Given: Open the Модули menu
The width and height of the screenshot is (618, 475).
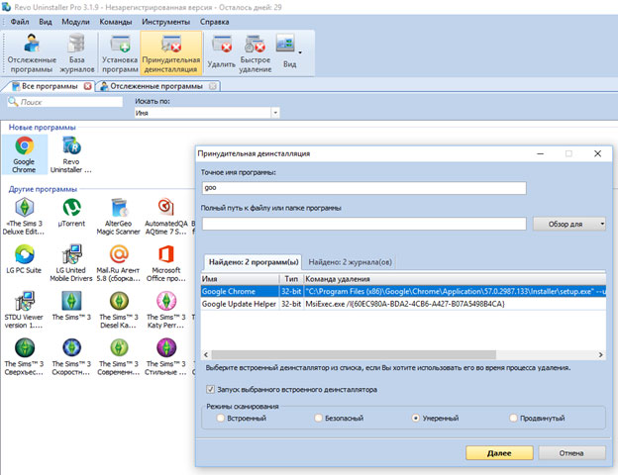Looking at the screenshot, I should point(75,22).
